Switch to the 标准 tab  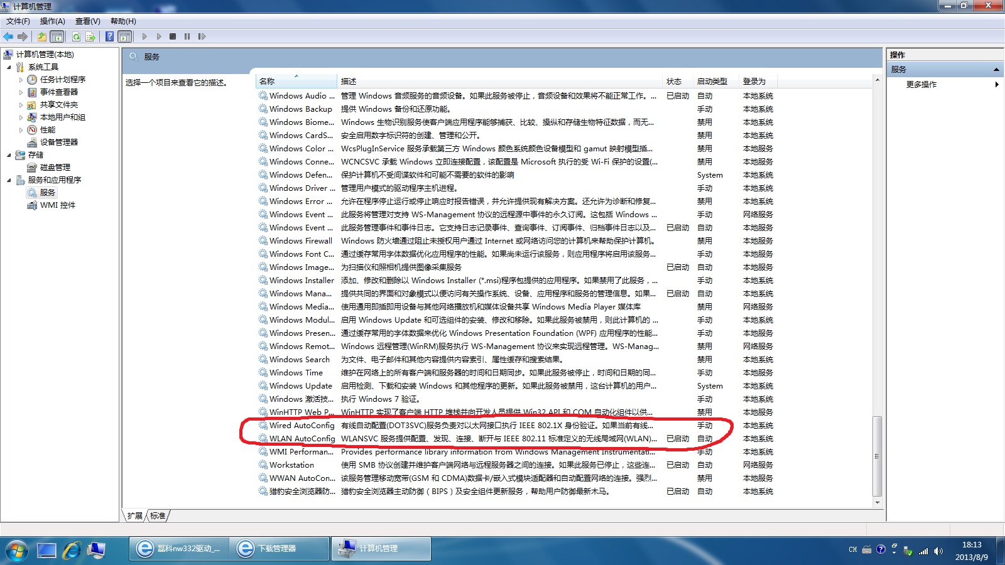[x=158, y=516]
